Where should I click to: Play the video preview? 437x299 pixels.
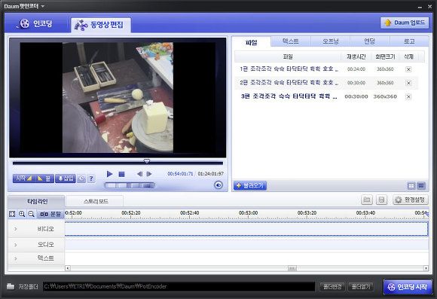(x=109, y=174)
